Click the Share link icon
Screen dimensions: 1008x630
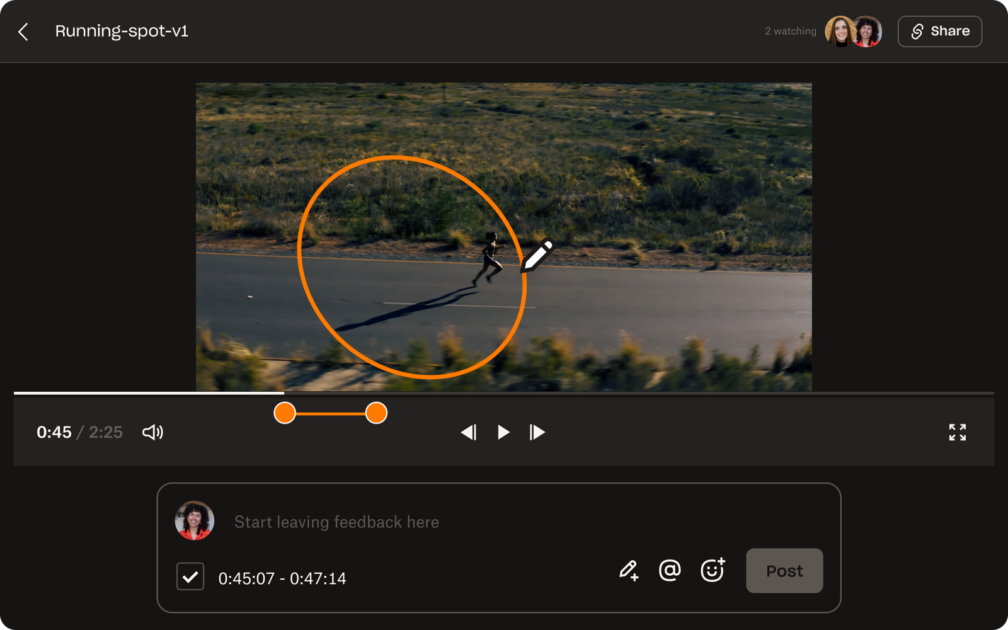pos(918,31)
